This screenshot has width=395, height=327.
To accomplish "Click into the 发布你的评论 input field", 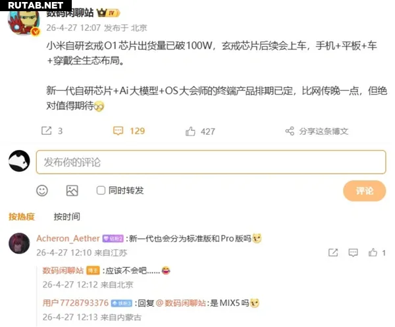I will (x=211, y=162).
